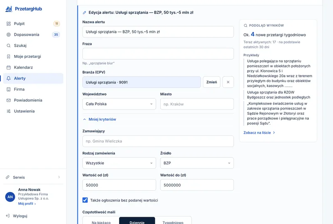333x224 pixels.
Task: Open Powiadomienia menu item
Action: tap(33, 100)
